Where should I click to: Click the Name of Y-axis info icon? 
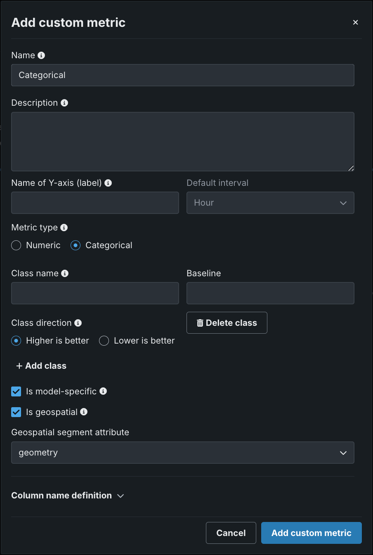tap(108, 183)
